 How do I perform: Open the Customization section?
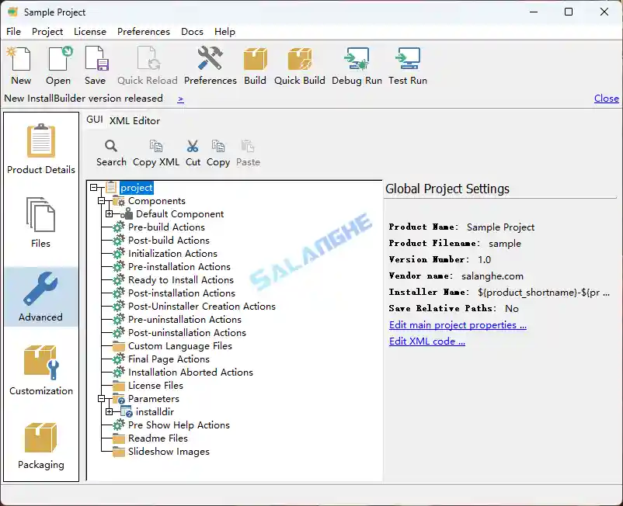(41, 370)
